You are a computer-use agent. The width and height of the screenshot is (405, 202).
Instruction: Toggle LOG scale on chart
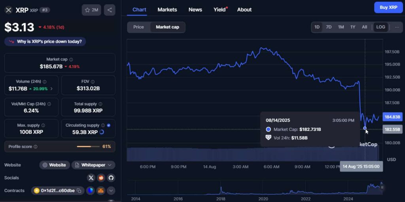point(380,27)
